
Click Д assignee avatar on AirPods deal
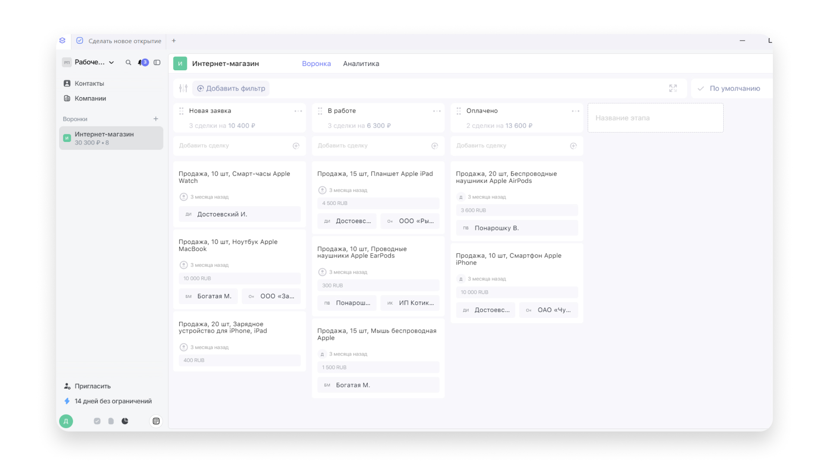461,197
